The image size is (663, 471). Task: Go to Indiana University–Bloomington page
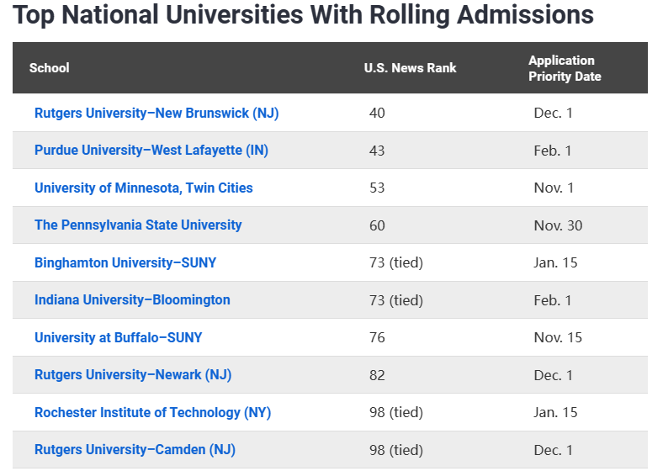pos(132,300)
